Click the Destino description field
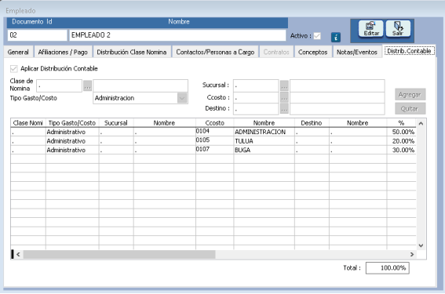 337,109
